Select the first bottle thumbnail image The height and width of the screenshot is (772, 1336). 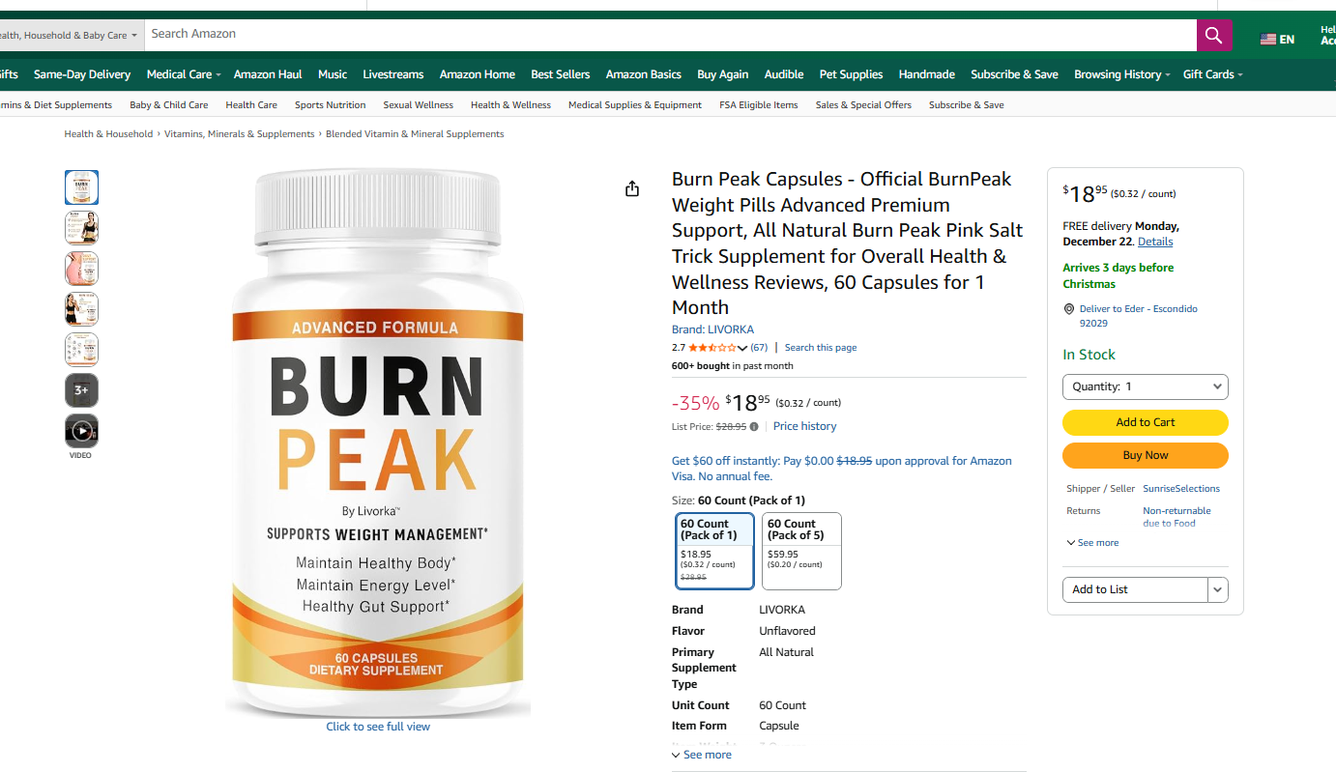[81, 187]
